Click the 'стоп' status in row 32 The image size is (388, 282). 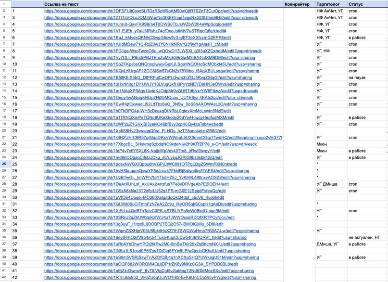(367, 211)
